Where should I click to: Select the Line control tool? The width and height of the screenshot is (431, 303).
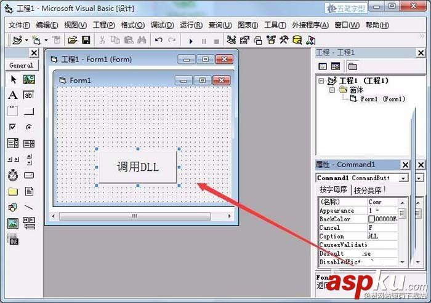pyautogui.click(x=28, y=207)
